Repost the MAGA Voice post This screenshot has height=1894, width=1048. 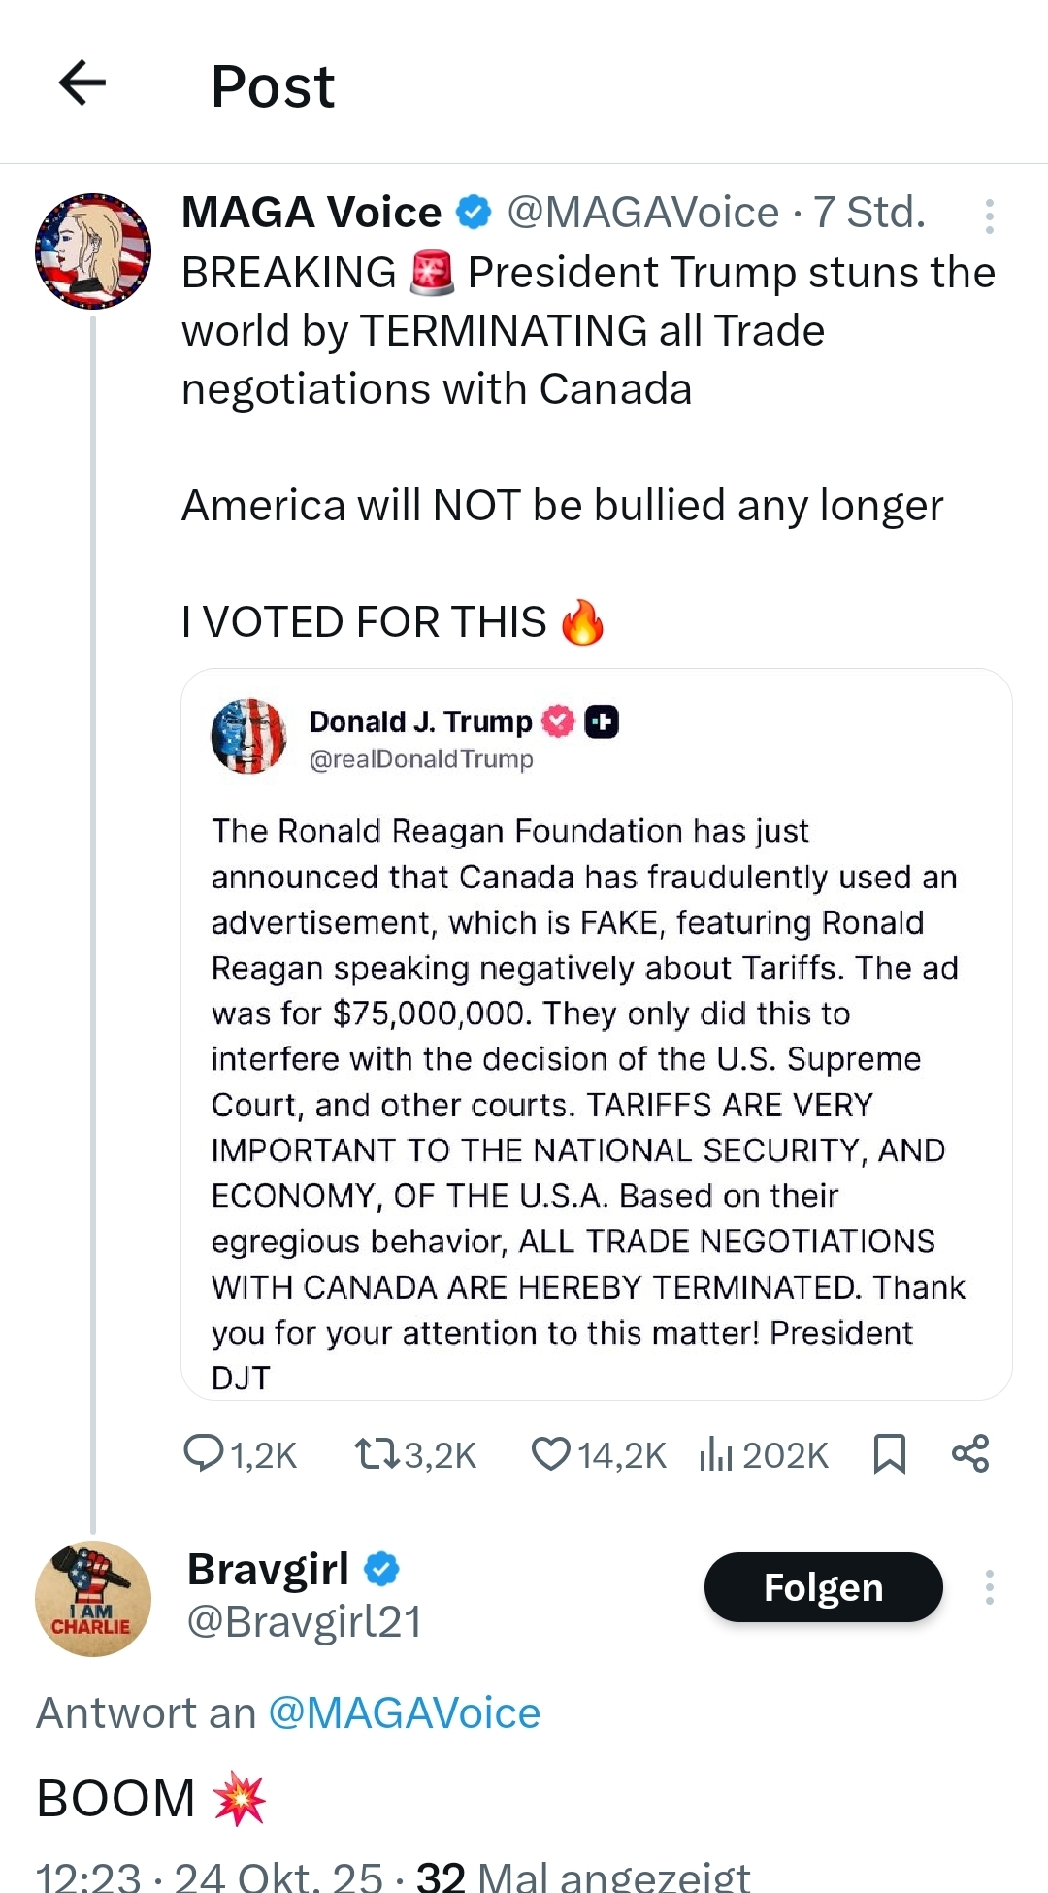tap(376, 1453)
